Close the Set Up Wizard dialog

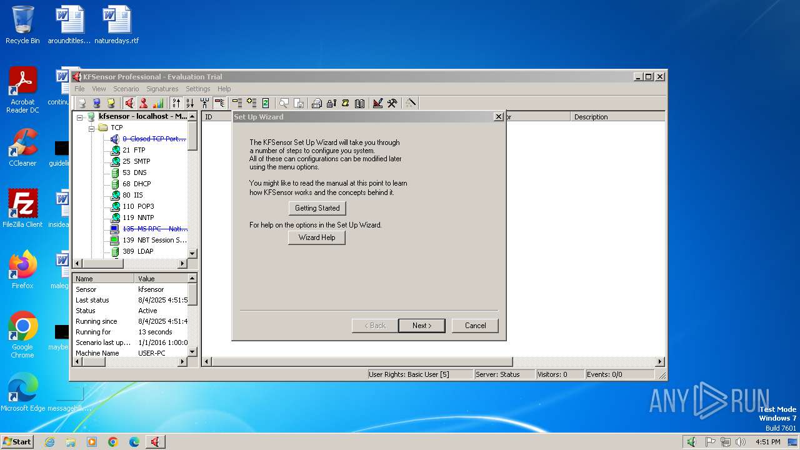(498, 117)
